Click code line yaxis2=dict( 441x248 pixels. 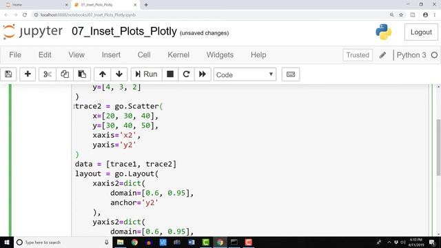(119, 222)
